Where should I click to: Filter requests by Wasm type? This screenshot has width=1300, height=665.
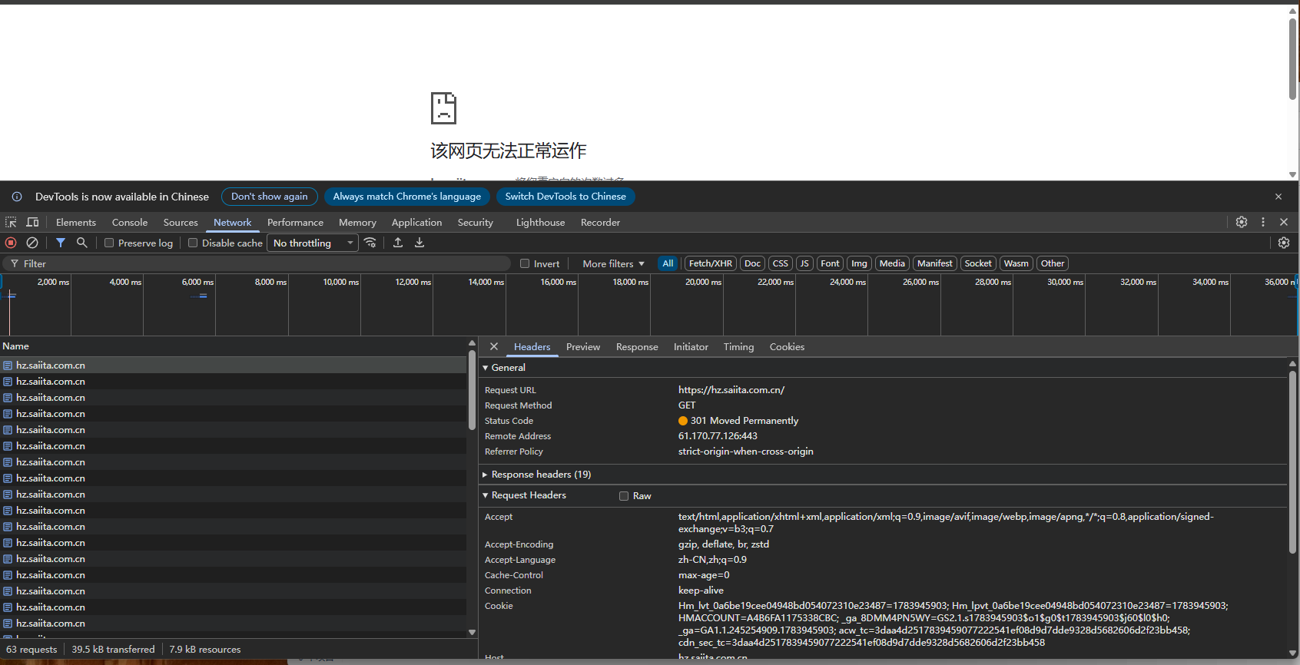(1016, 263)
